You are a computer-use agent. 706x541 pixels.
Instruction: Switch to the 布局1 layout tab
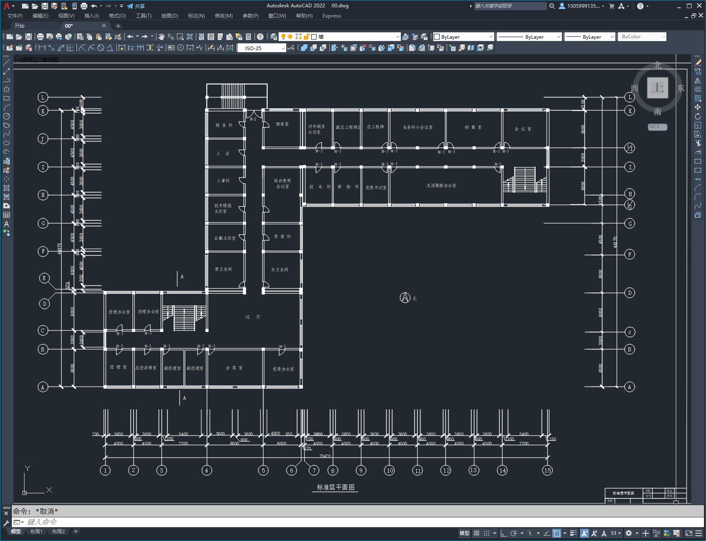point(36,531)
